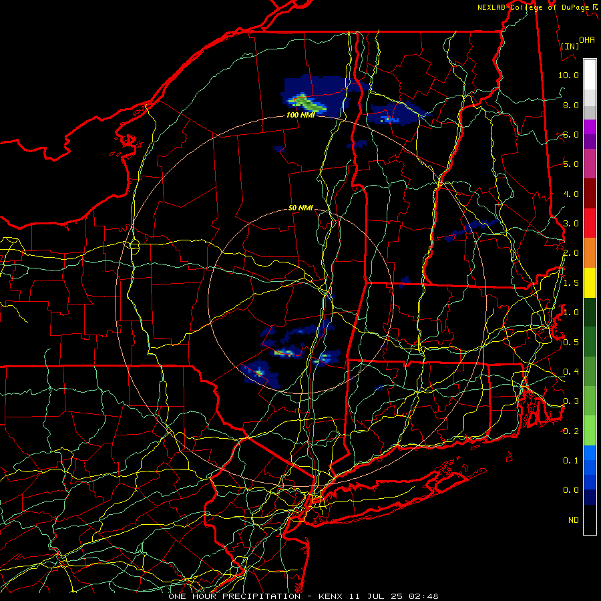The width and height of the screenshot is (601, 601).
Task: Pick the black ND swatch in legend
Action: (590, 520)
